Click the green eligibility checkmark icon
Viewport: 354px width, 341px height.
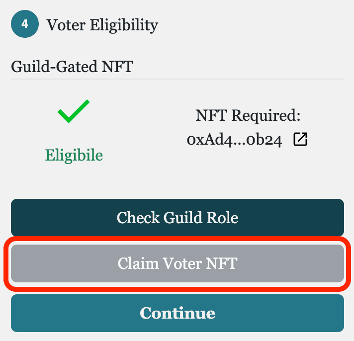point(74,111)
